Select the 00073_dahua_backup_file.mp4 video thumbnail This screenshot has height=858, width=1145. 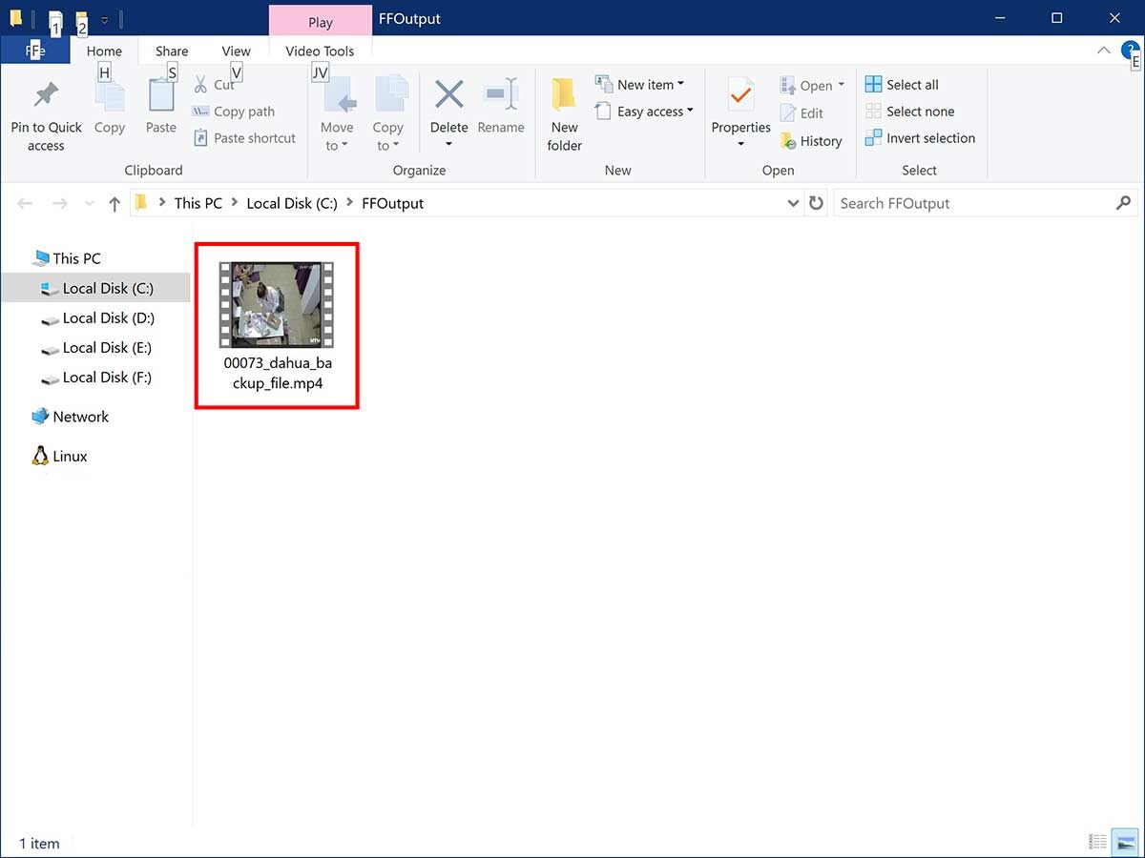(x=277, y=305)
